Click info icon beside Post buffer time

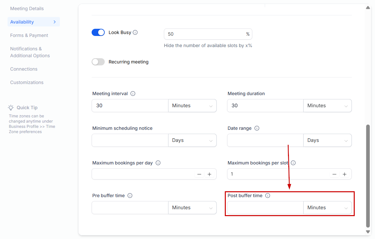coord(268,196)
